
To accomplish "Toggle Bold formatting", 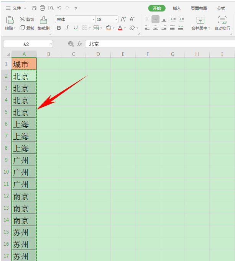I will [59, 28].
